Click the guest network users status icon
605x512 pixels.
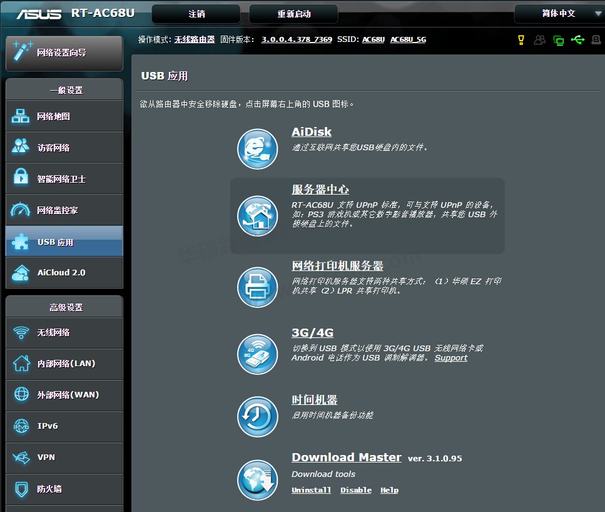pos(539,40)
